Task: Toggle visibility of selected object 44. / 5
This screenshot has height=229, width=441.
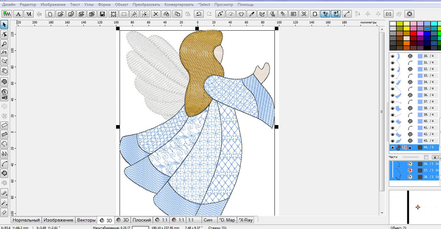Action: click(x=392, y=147)
